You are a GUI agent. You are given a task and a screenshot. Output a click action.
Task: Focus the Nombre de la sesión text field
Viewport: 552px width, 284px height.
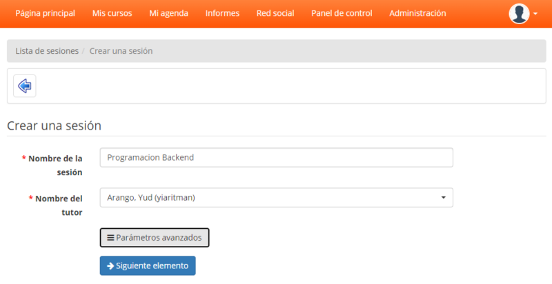pyautogui.click(x=276, y=157)
